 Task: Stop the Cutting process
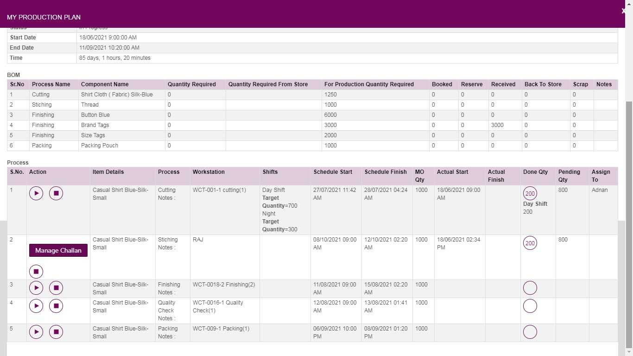(x=56, y=193)
